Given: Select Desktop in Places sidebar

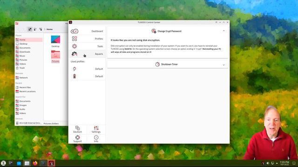Looking at the screenshot, I should 29,44.
